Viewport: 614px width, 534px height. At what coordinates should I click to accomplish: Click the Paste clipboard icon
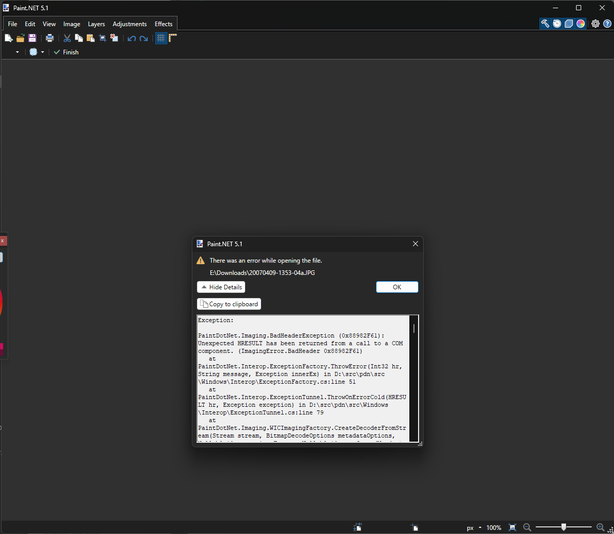90,38
